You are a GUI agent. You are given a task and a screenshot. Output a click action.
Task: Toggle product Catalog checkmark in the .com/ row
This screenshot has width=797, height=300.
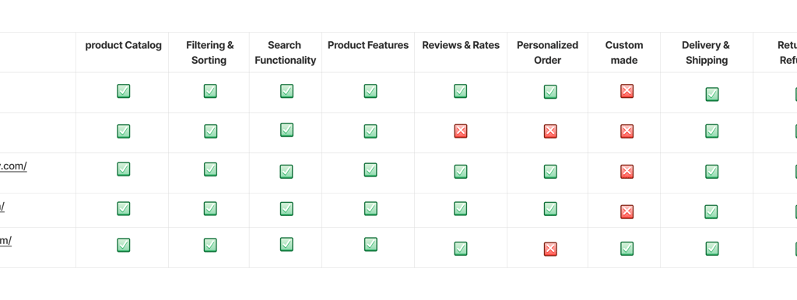[x=124, y=169]
